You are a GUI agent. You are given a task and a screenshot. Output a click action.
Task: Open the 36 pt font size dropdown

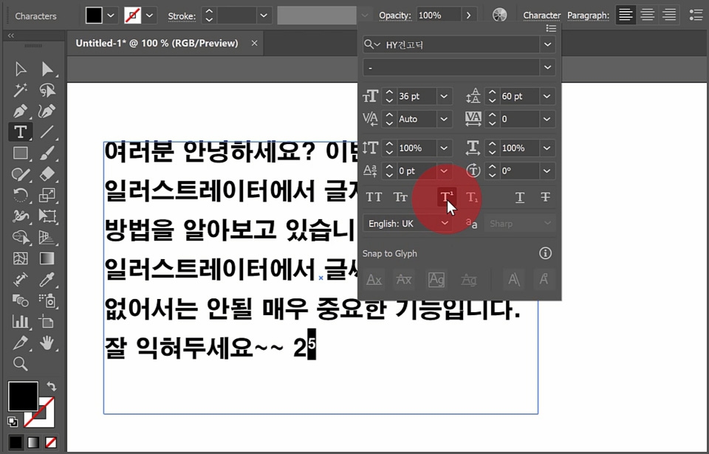coord(444,96)
